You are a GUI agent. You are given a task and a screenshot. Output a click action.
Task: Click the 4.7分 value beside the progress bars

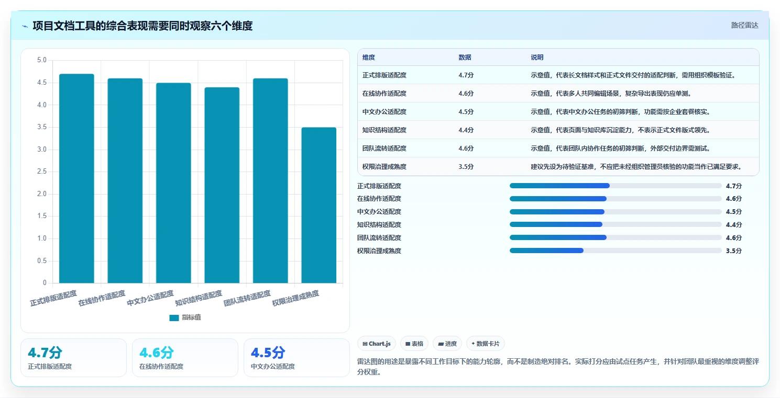pos(734,186)
